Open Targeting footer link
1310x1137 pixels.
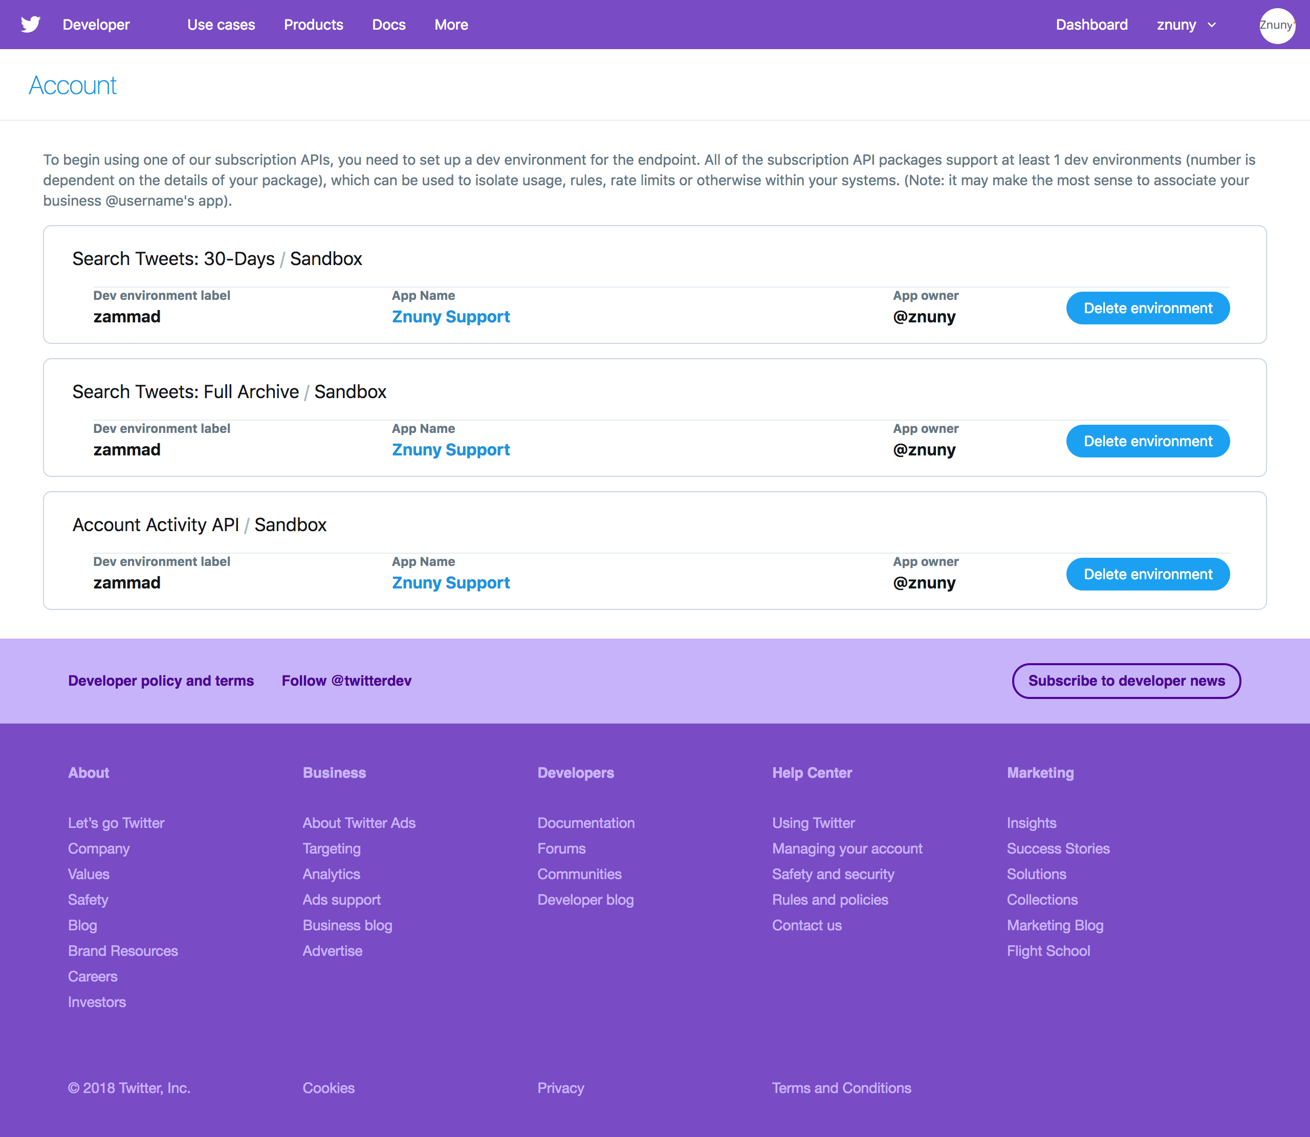click(332, 848)
